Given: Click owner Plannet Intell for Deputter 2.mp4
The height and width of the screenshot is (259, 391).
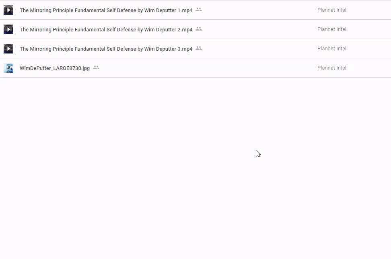Looking at the screenshot, I should (x=332, y=29).
